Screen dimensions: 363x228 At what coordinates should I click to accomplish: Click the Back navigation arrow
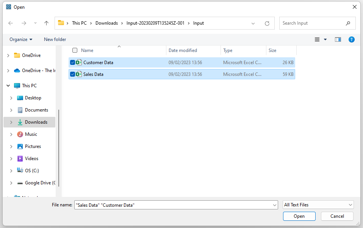(11, 23)
